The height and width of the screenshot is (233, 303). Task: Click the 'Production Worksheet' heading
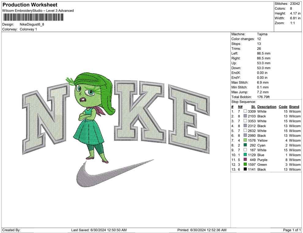(30, 5)
